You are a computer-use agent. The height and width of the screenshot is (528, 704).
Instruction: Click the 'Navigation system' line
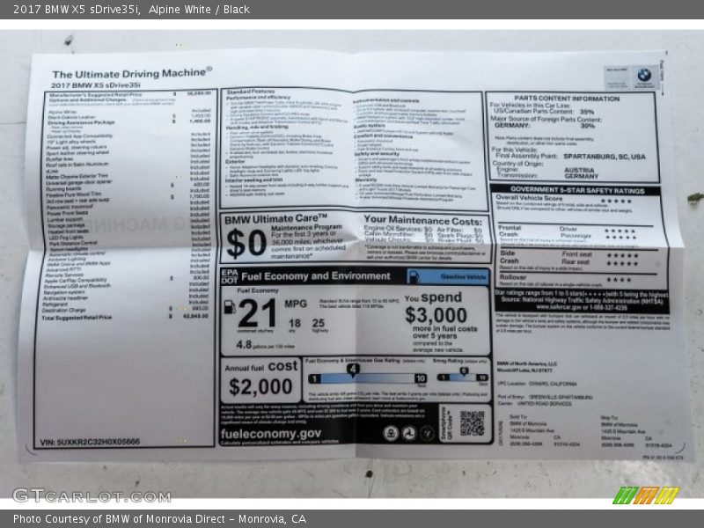[x=63, y=292]
